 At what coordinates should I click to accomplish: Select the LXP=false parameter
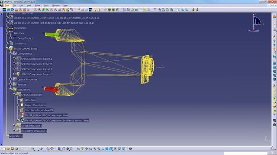pyautogui.click(x=30, y=100)
